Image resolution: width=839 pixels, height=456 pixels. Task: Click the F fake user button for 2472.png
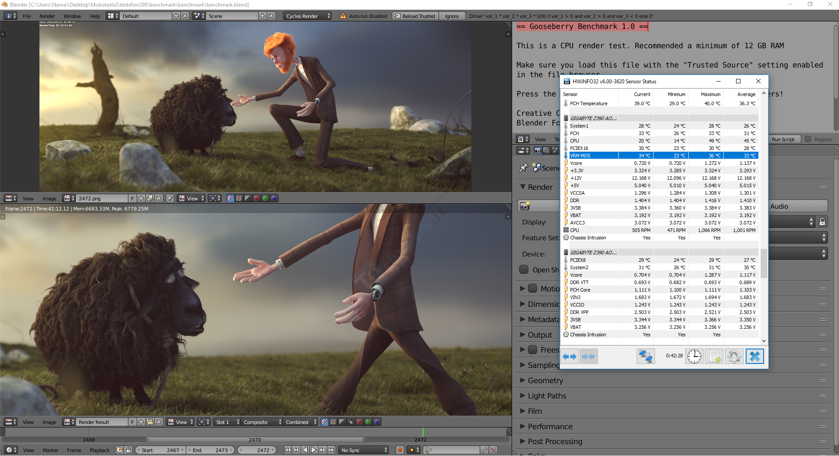pyautogui.click(x=132, y=198)
